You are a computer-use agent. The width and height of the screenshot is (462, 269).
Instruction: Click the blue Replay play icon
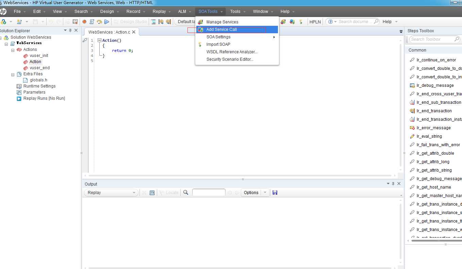(x=107, y=22)
